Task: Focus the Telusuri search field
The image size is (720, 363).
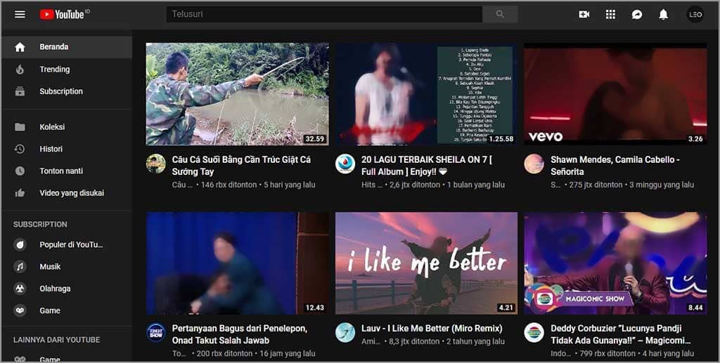Action: pos(324,14)
